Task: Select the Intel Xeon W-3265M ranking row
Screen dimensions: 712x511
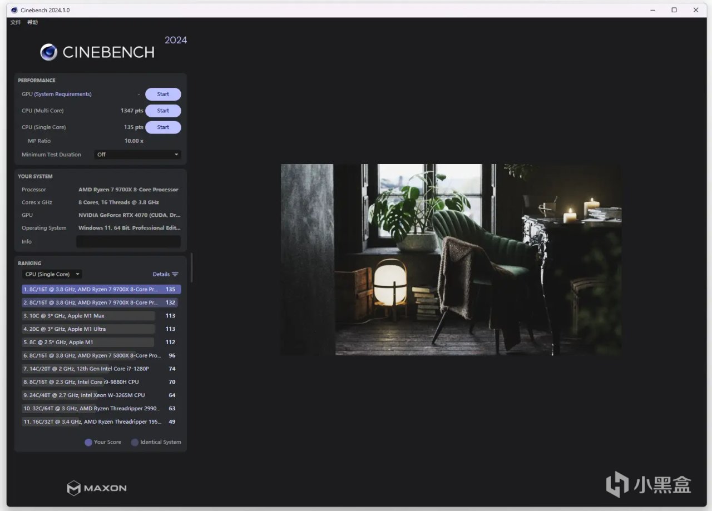Action: (100, 395)
